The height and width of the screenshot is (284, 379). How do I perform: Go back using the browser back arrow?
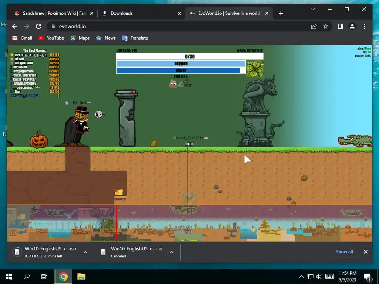(15, 26)
